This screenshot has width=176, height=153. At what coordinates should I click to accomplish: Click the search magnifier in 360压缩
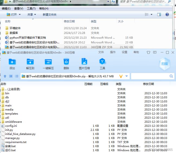pyautogui.click(x=171, y=76)
